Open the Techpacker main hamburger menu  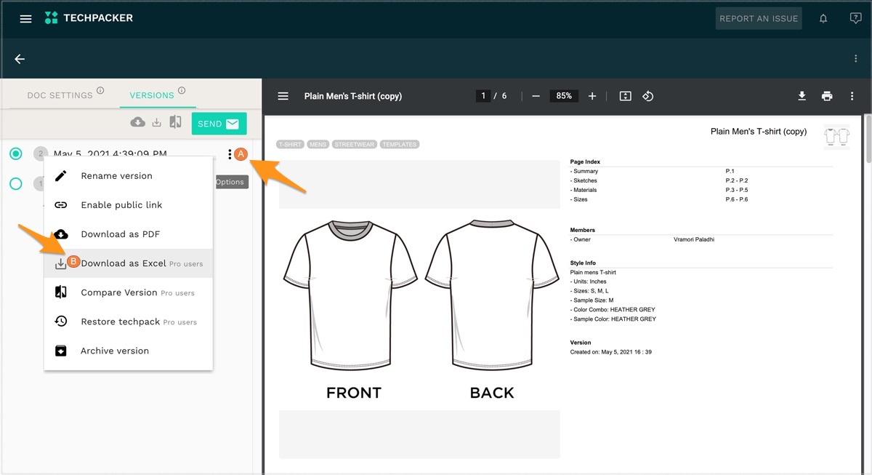pyautogui.click(x=25, y=19)
